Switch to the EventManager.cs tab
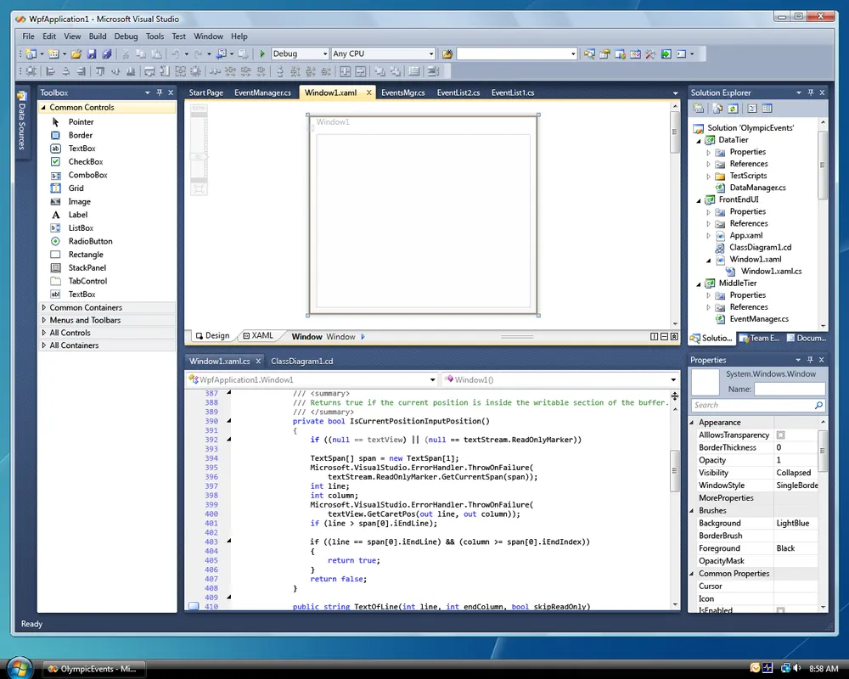Viewport: 849px width, 679px height. point(262,93)
